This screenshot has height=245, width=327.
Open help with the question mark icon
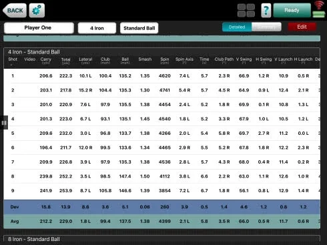266,11
